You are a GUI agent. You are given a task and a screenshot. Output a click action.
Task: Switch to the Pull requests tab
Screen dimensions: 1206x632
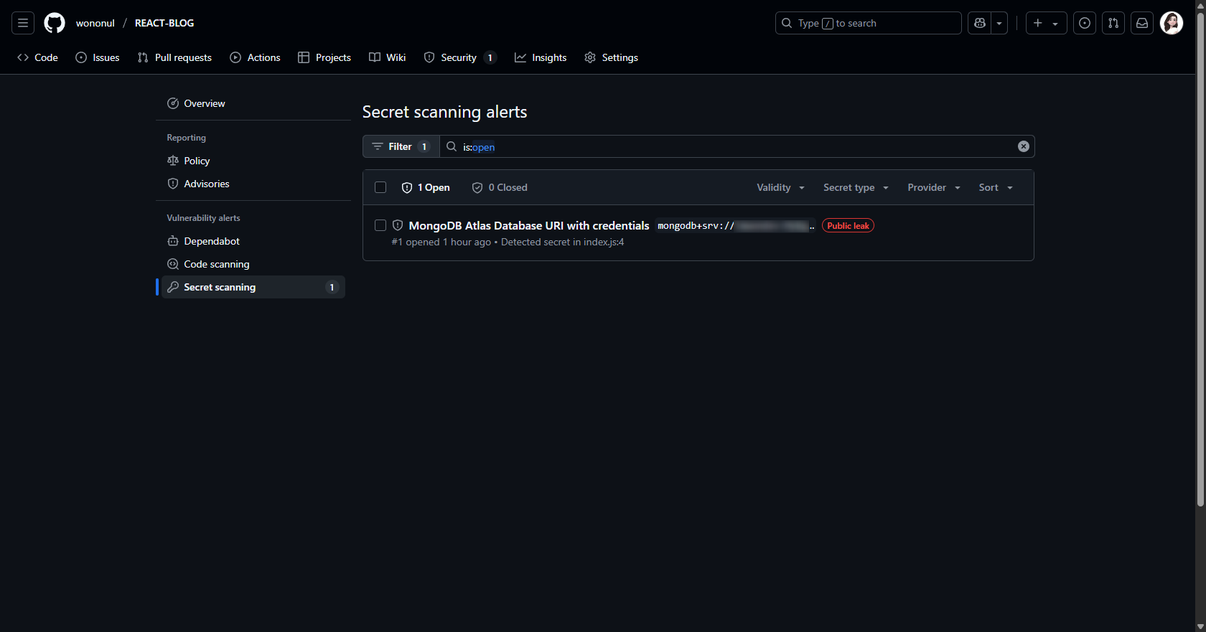pos(174,57)
